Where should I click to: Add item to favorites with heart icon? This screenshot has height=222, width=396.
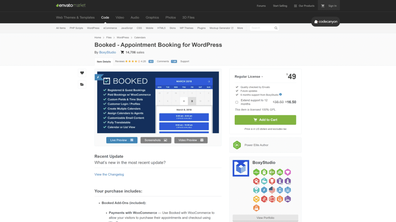[x=82, y=73]
